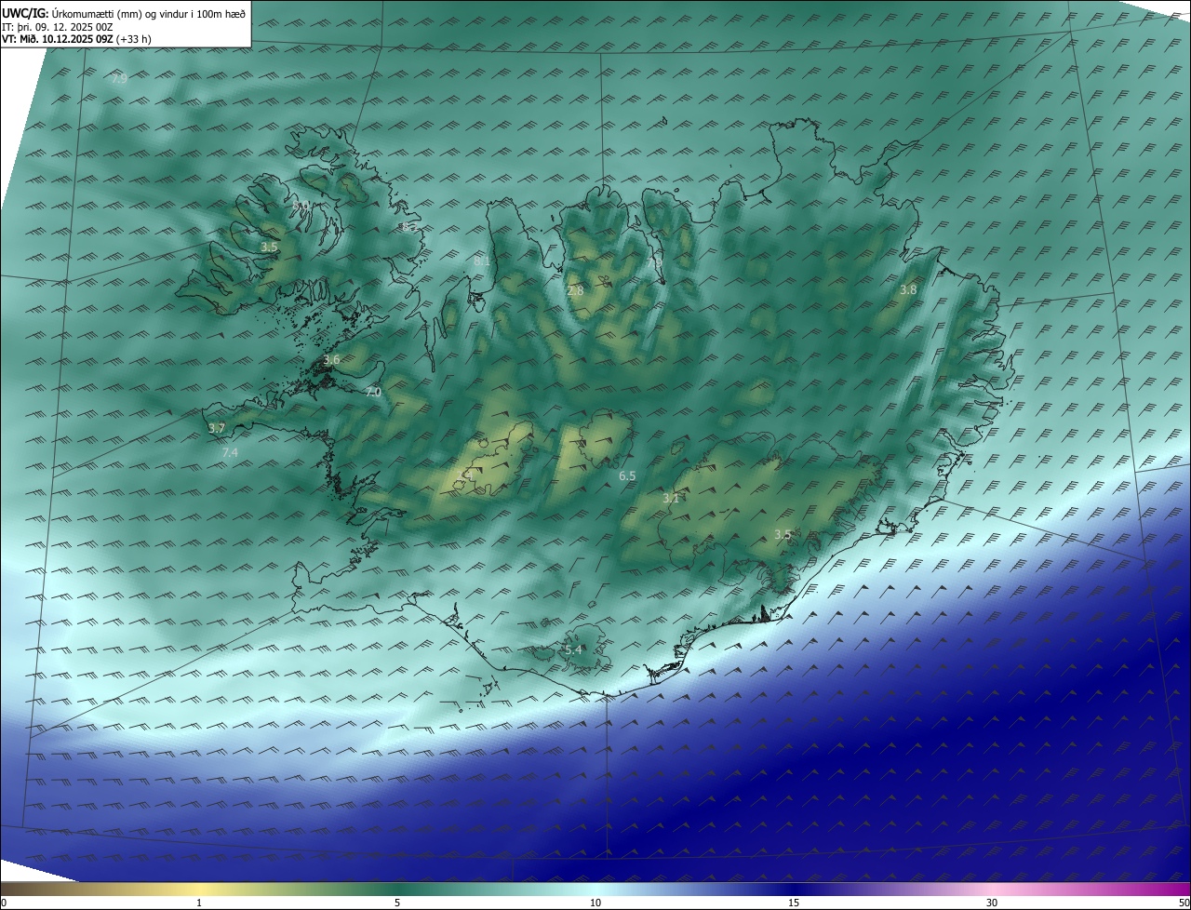The image size is (1191, 910).
Task: Click the 8.1 value label on the map
Action: click(482, 261)
